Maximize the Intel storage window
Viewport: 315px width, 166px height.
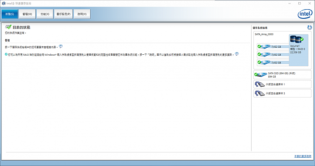point(299,4)
